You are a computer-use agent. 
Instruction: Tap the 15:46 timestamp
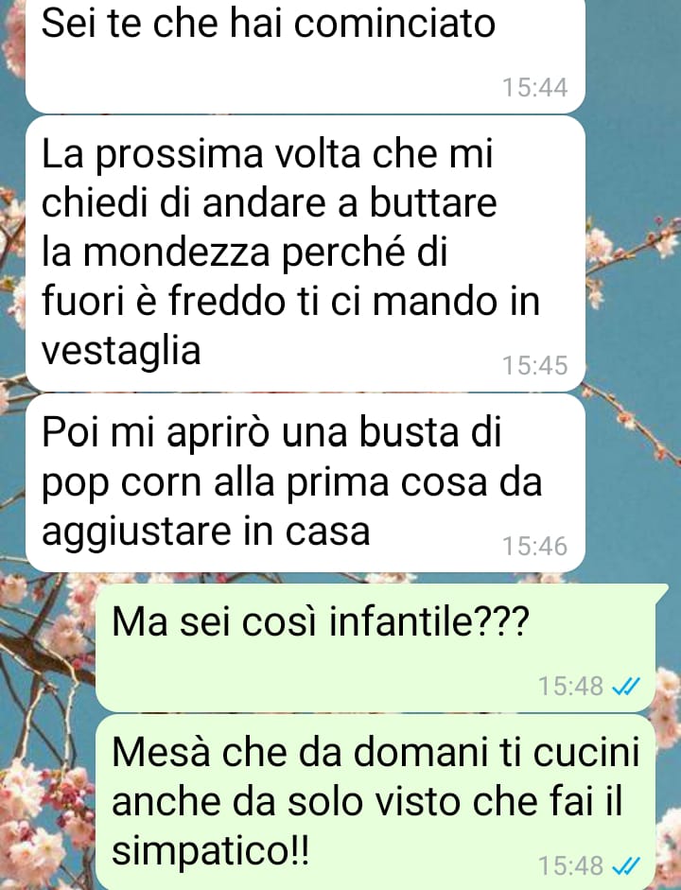tap(534, 546)
